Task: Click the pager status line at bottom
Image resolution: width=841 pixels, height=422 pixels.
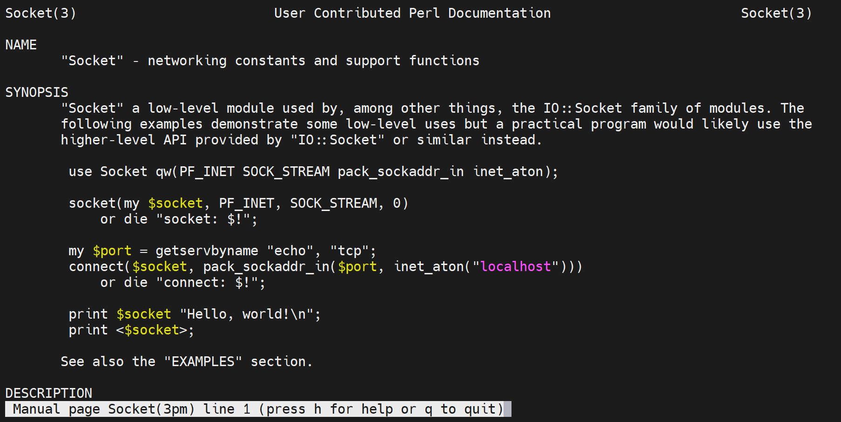Action: point(258,409)
